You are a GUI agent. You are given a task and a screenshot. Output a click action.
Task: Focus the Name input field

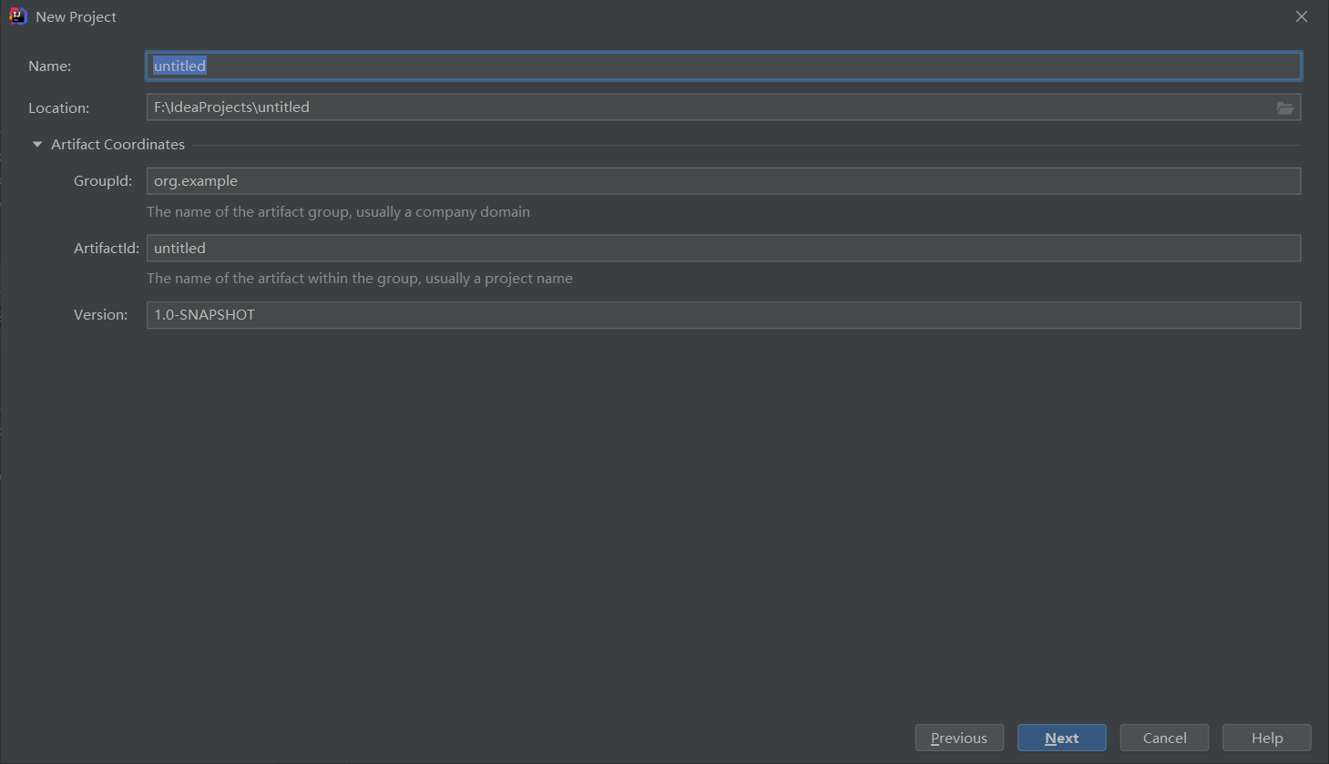[x=723, y=66]
